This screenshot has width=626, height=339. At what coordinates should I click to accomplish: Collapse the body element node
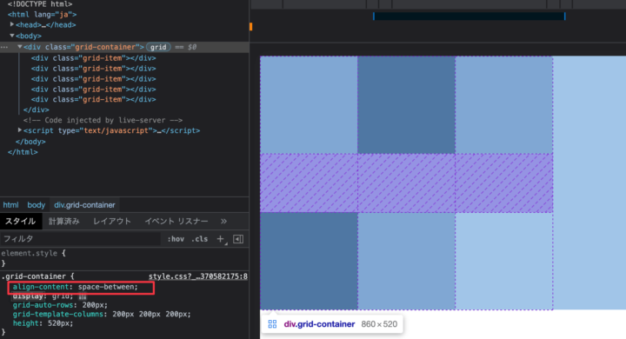tap(12, 36)
